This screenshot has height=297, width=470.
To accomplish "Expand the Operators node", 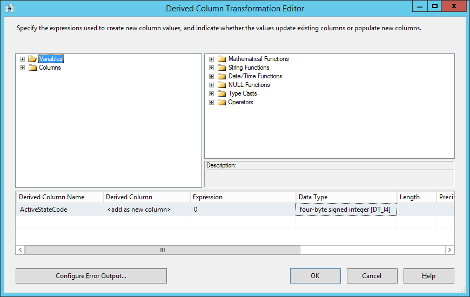I will [x=212, y=103].
